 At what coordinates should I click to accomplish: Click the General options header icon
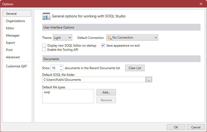46,16
